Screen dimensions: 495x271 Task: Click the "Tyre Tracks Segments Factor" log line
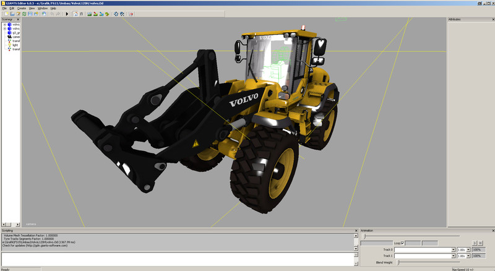coord(28,239)
